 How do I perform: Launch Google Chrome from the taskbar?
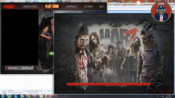(x=28, y=96)
